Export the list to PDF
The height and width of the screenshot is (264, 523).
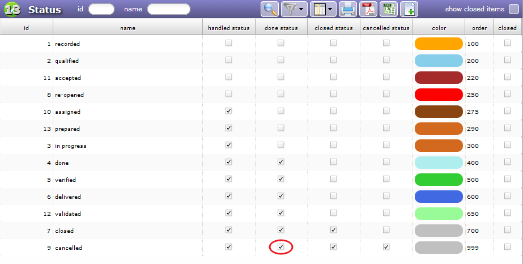pos(368,9)
